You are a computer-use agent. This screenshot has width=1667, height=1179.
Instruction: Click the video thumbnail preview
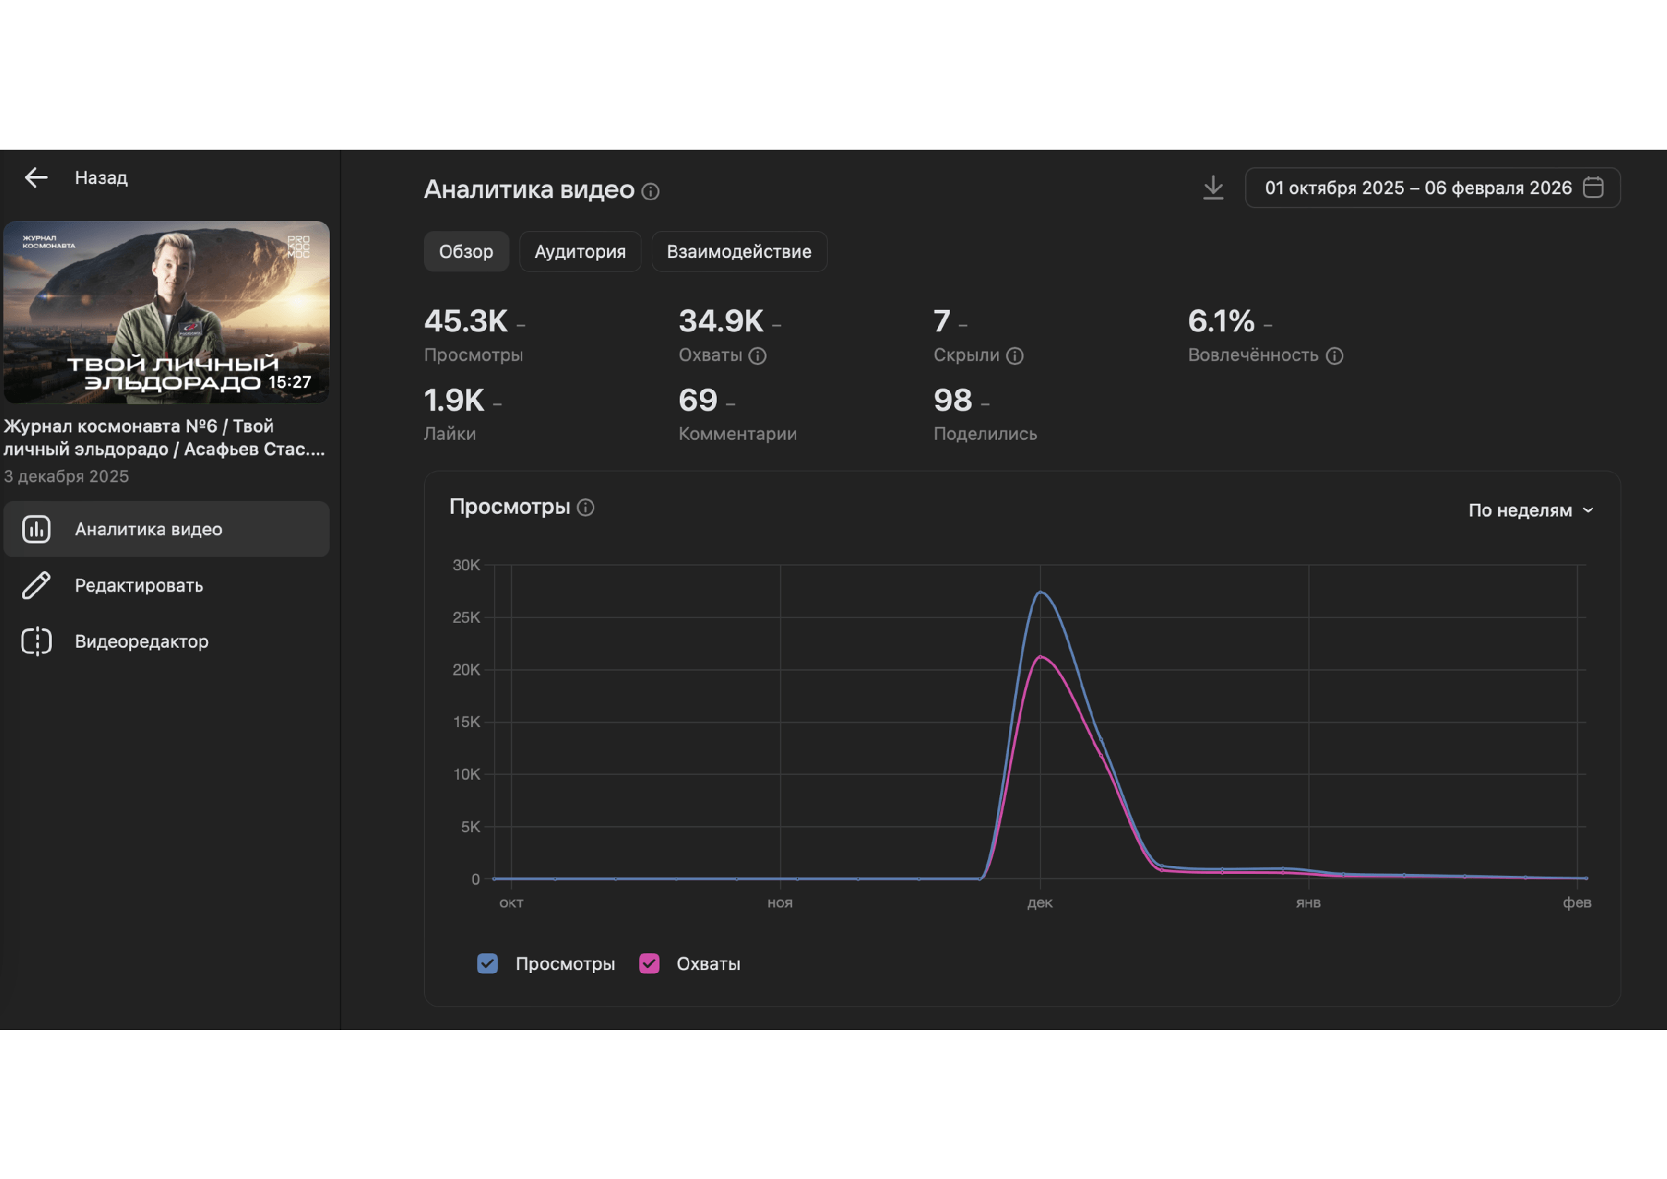pos(166,312)
